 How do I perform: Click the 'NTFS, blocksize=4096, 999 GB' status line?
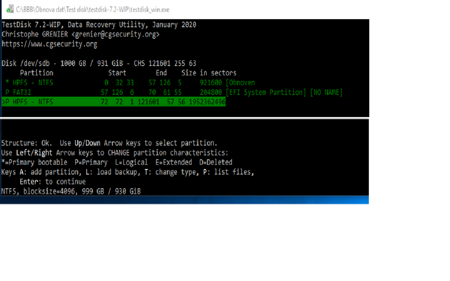pos(71,191)
